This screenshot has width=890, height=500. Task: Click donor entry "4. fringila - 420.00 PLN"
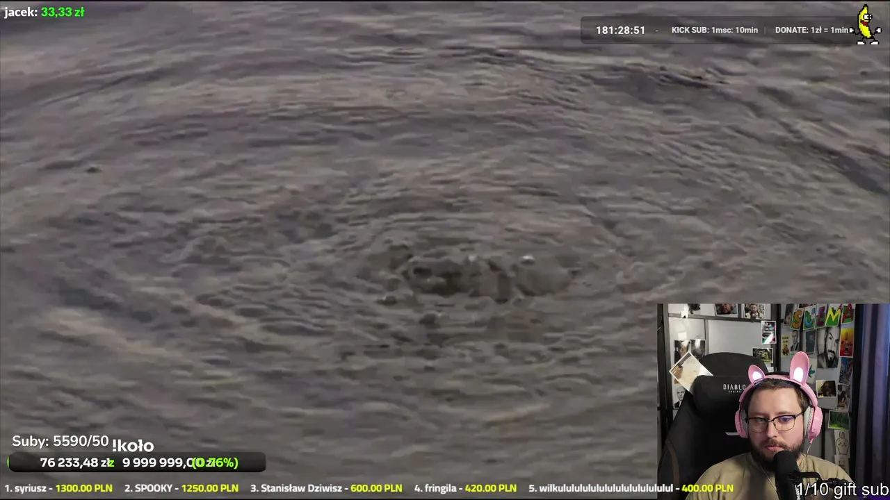tap(465, 488)
